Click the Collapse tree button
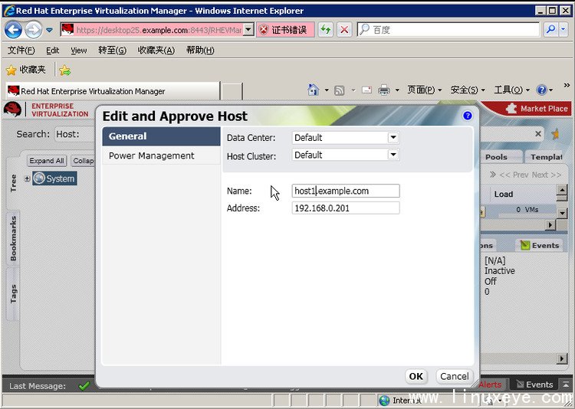This screenshot has width=575, height=409. tap(83, 161)
